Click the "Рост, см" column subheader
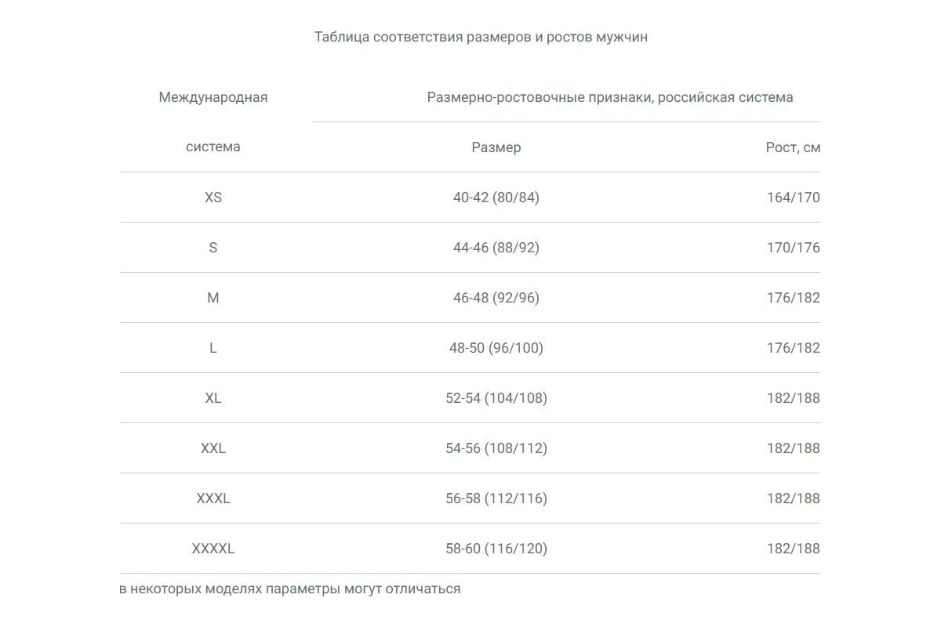 793,147
